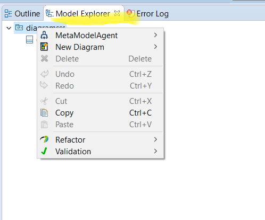Screen dimensions: 265x220
Task: Click the Refactor swoosh icon
Action: pyautogui.click(x=44, y=139)
